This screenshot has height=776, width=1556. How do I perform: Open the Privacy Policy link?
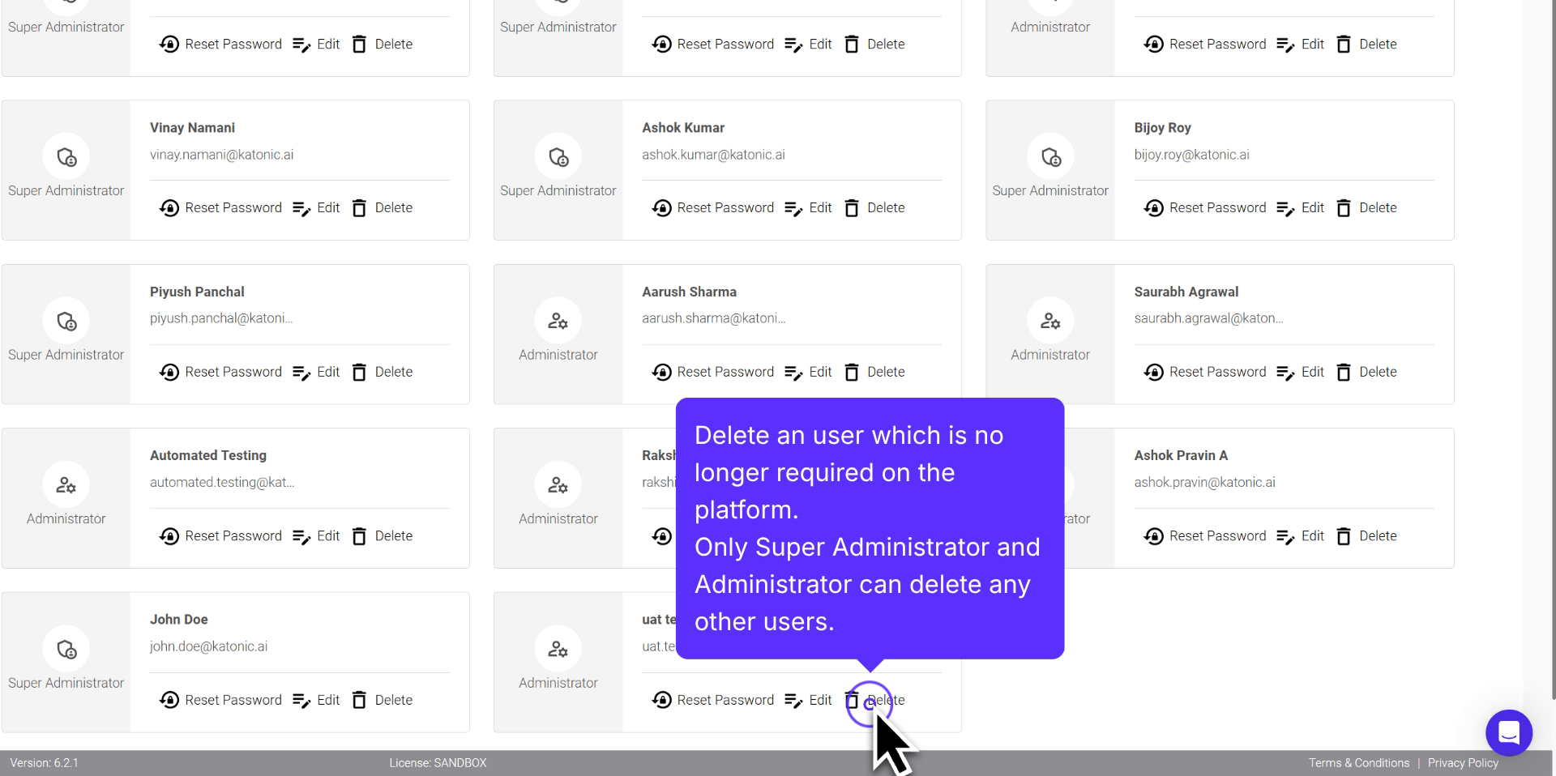[1463, 762]
